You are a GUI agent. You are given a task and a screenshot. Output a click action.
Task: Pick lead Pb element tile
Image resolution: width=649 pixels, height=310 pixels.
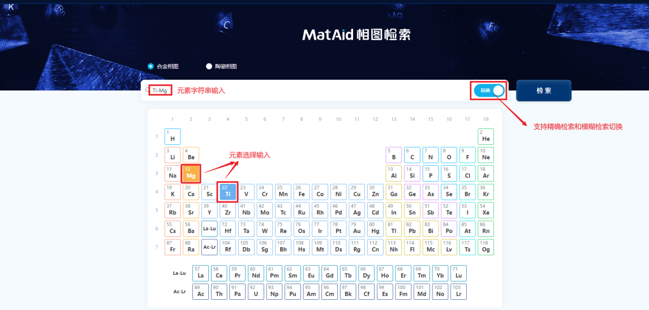click(x=412, y=229)
